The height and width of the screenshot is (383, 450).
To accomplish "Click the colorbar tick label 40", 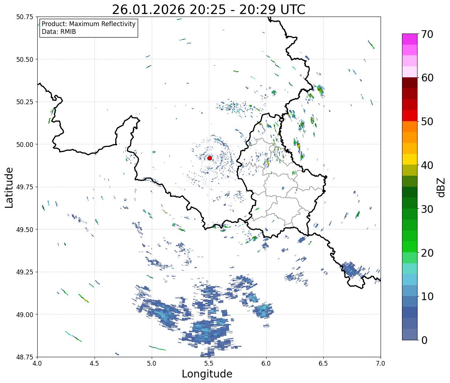I will [427, 165].
